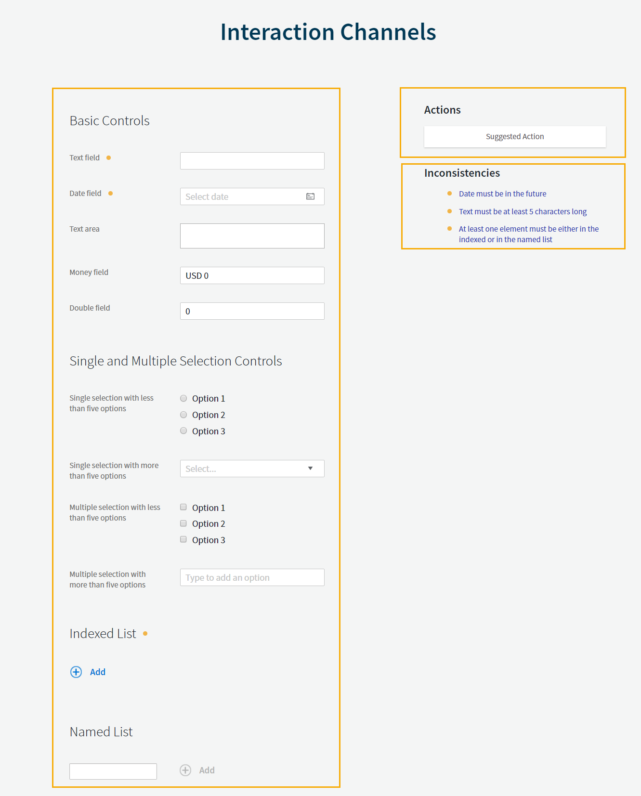
Task: Click the Money field showing USD 0
Action: point(252,275)
